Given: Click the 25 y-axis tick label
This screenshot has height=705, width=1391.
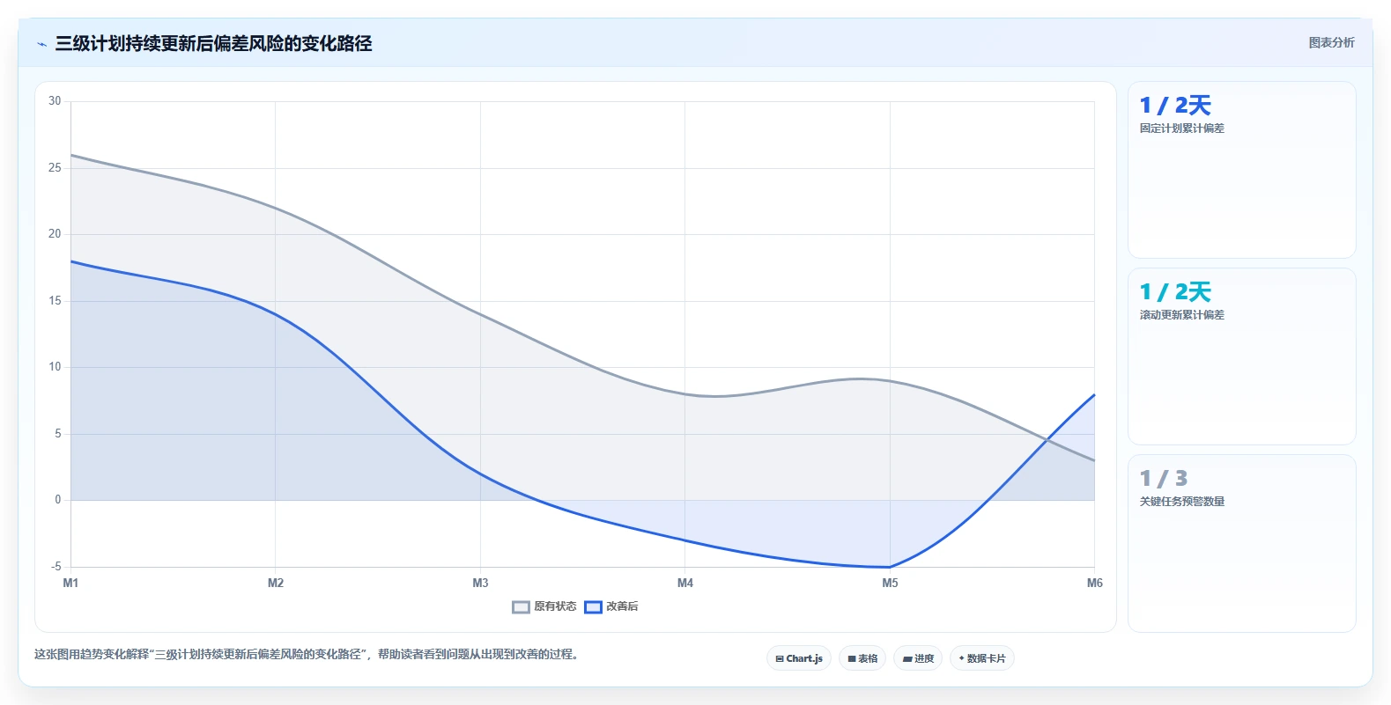Looking at the screenshot, I should click(x=55, y=167).
